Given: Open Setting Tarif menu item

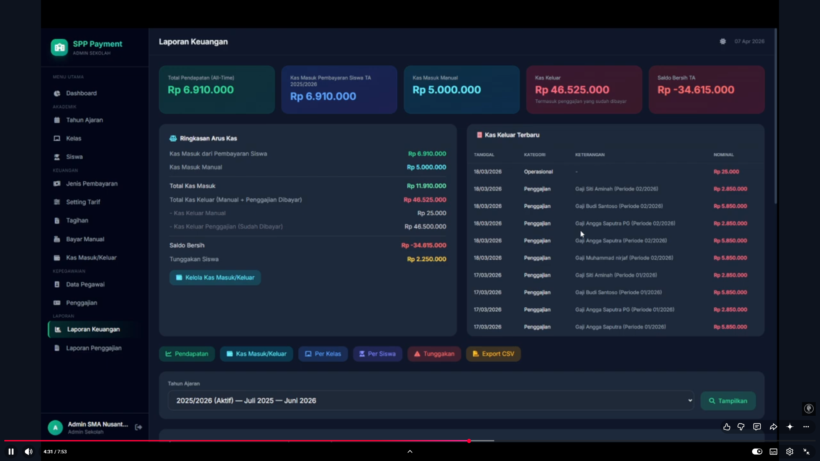Looking at the screenshot, I should click(x=83, y=202).
